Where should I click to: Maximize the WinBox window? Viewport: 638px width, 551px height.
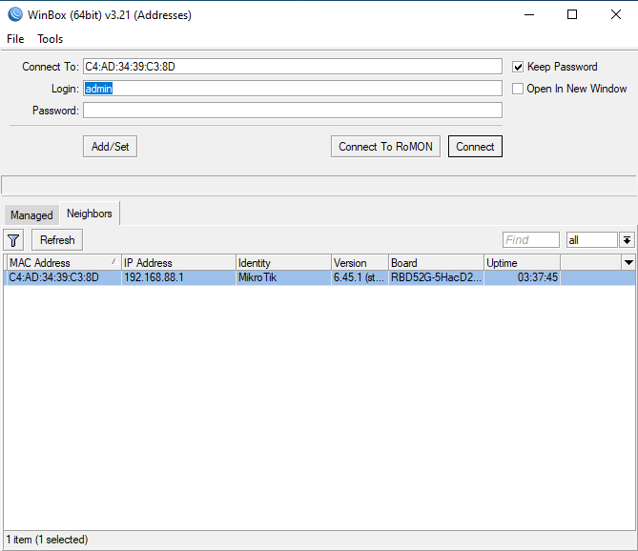coord(572,14)
